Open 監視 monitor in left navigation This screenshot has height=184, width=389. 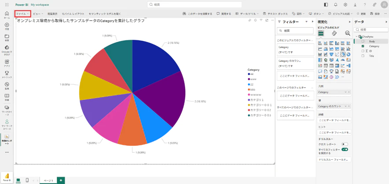7,86
